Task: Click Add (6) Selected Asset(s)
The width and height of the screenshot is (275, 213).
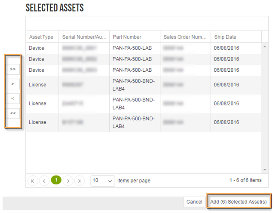Action: (238, 202)
